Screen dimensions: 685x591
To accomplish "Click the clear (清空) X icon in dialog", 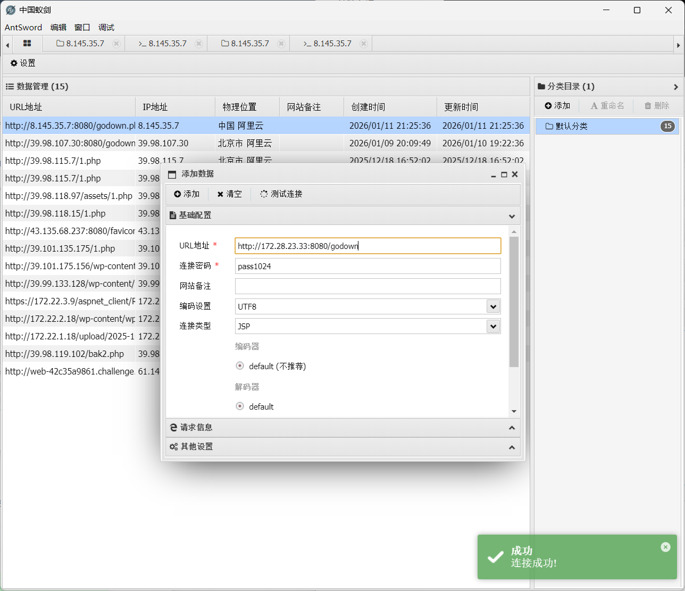I will pos(220,194).
